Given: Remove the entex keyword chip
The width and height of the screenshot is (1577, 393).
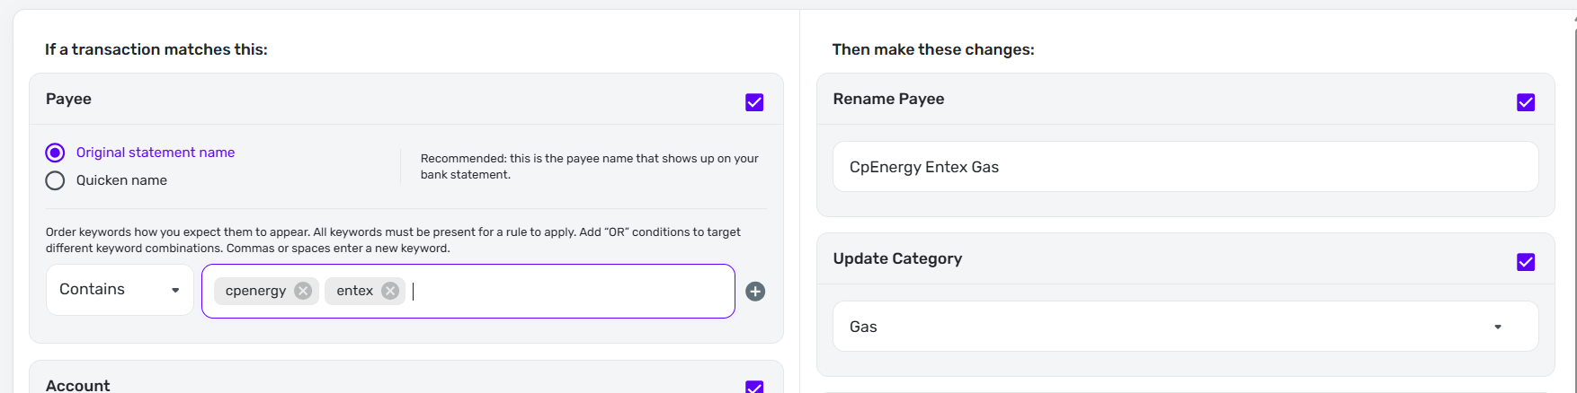Looking at the screenshot, I should (390, 291).
